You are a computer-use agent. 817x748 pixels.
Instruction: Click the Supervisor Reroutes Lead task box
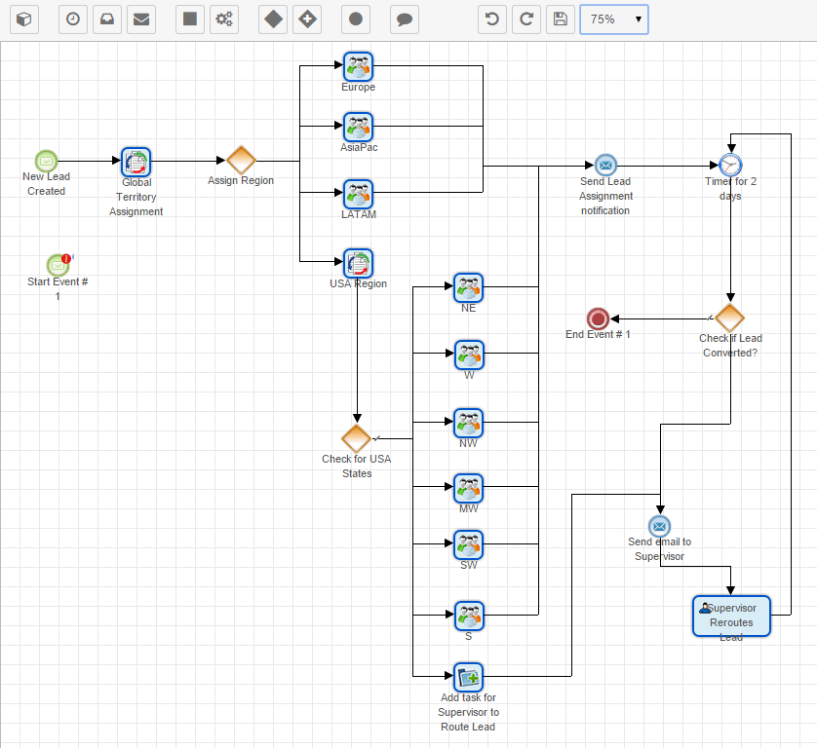pyautogui.click(x=731, y=616)
